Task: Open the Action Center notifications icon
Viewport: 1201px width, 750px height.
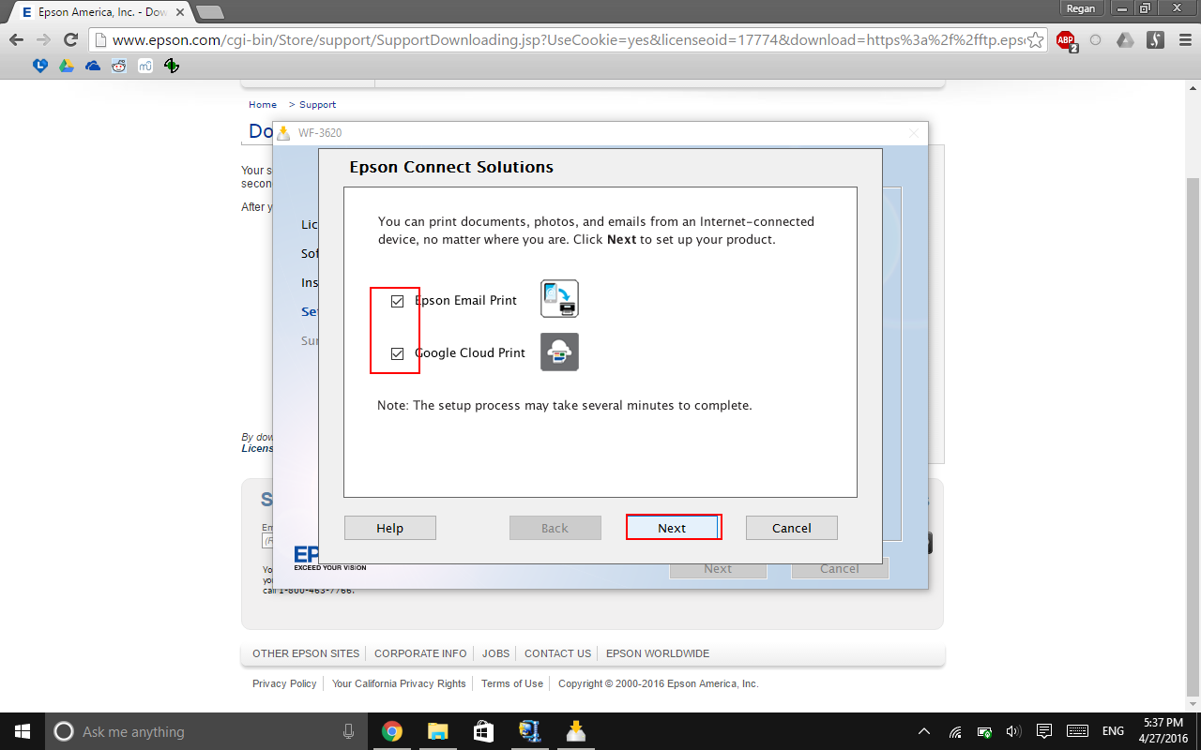Action: tap(1044, 731)
